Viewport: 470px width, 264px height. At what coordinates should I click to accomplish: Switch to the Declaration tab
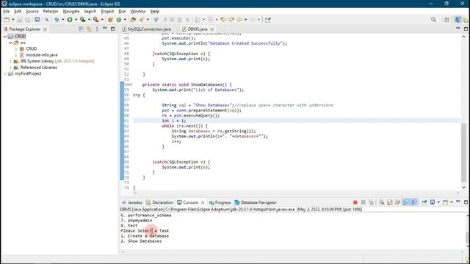[160, 202]
